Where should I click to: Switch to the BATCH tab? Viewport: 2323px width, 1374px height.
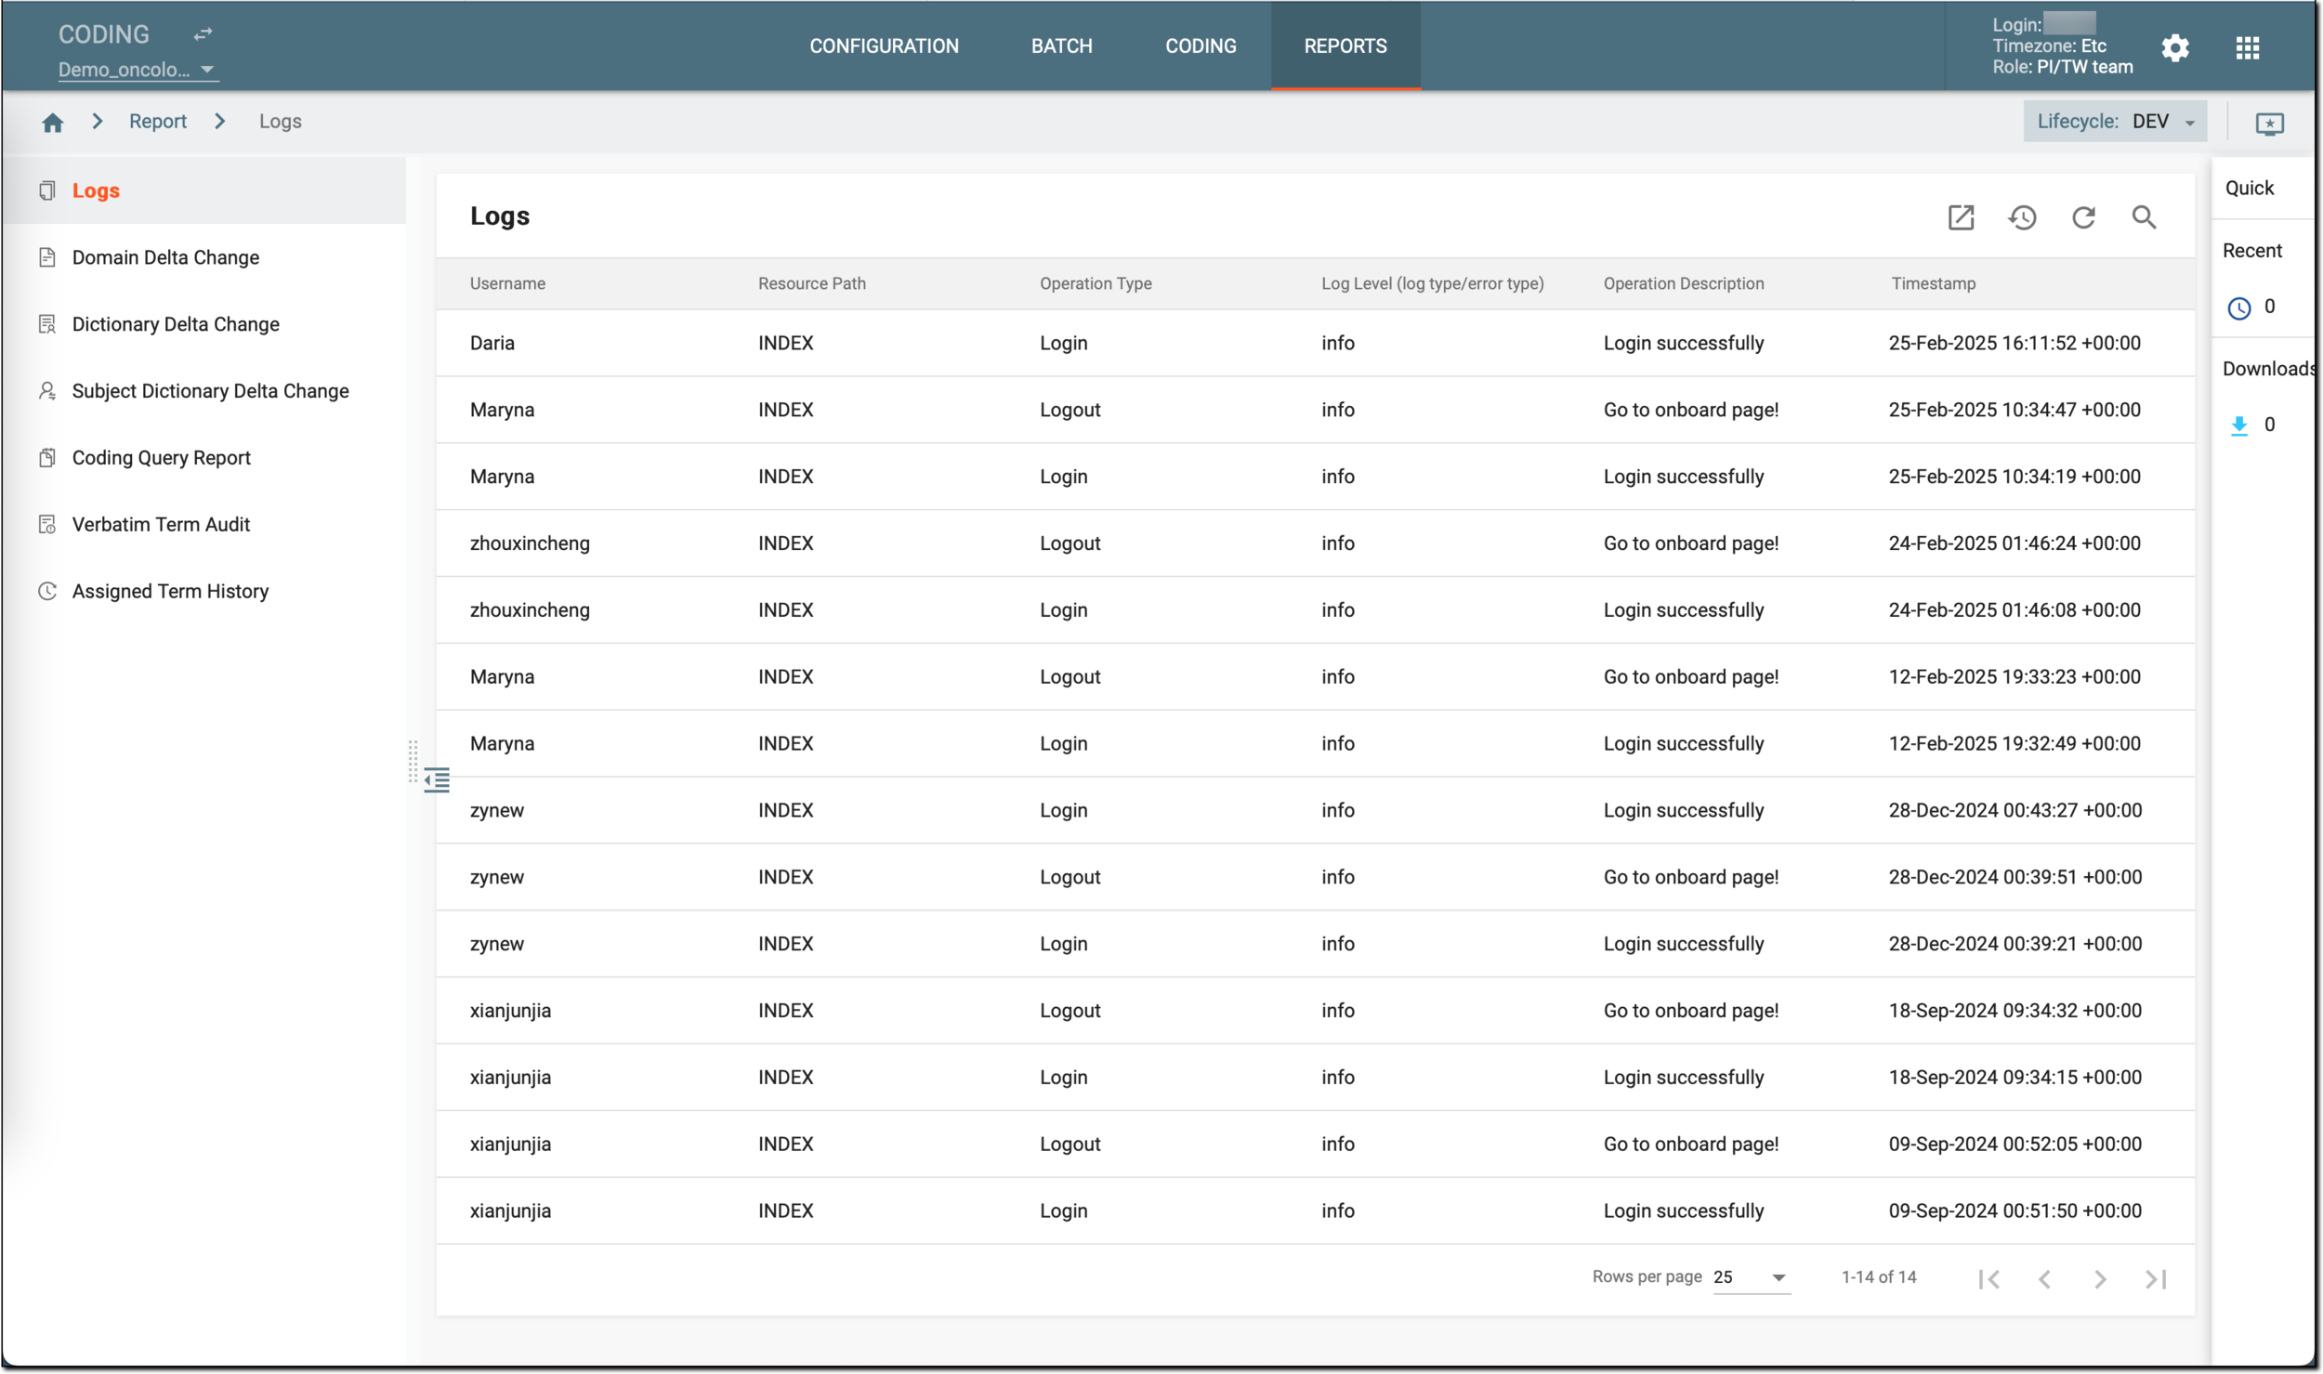coord(1061,46)
